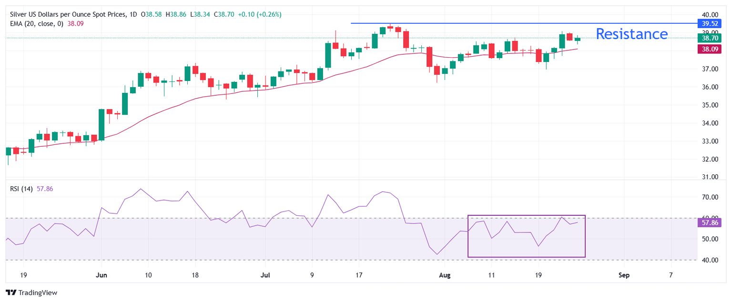This screenshot has width=732, height=302.
Task: Click the Silver US Dollars per Ounce title
Action: pyautogui.click(x=66, y=15)
